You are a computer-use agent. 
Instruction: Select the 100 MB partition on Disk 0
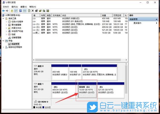coord(75,72)
